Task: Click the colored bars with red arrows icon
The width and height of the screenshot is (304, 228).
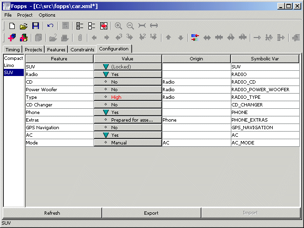Action: (195, 38)
